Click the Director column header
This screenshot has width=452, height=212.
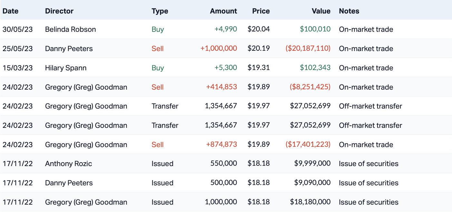59,11
